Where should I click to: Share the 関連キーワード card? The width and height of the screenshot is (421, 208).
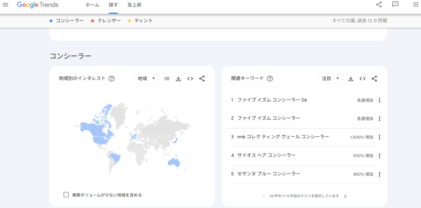click(374, 79)
